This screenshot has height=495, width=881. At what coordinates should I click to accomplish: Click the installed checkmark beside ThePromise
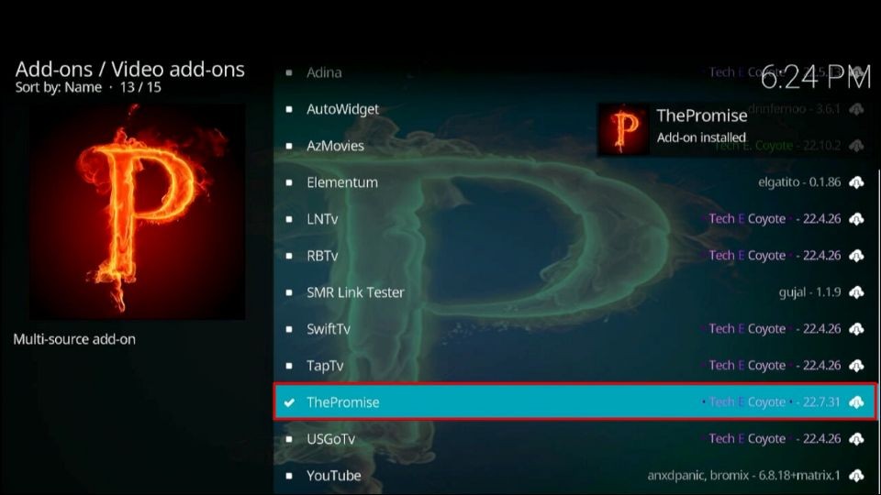tap(289, 402)
